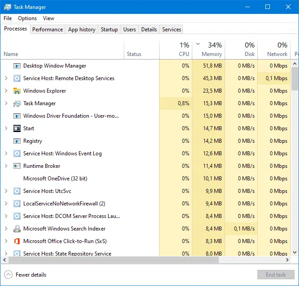Click the horizontal scrollbar left arrow

pyautogui.click(x=4, y=260)
